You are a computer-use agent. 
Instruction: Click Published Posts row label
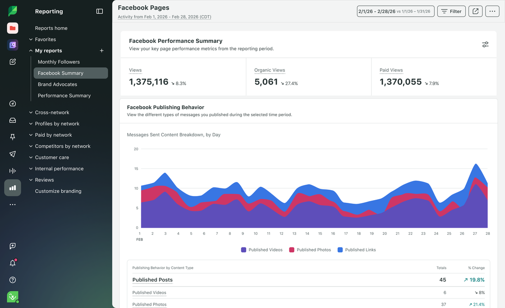[x=152, y=280]
